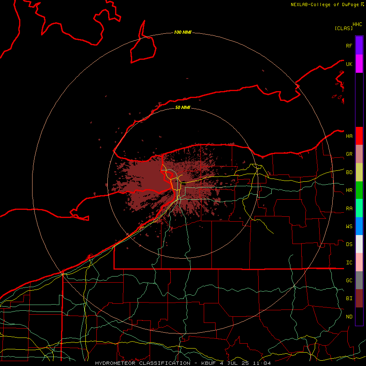
Task: Click the IC legend label
Action: (349, 263)
